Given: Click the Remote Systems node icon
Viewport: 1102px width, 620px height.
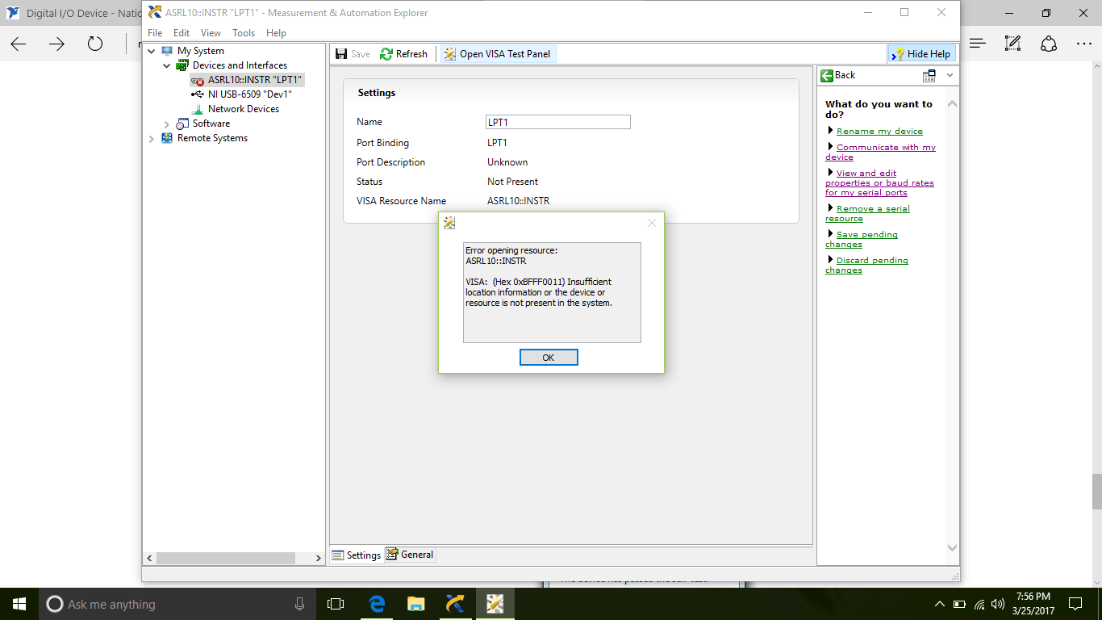Looking at the screenshot, I should click(167, 138).
